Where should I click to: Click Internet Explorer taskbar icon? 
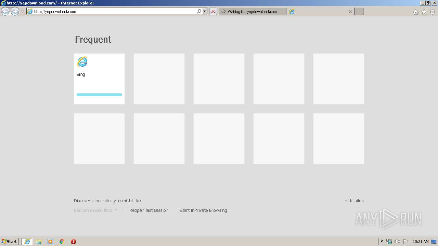[x=27, y=242]
